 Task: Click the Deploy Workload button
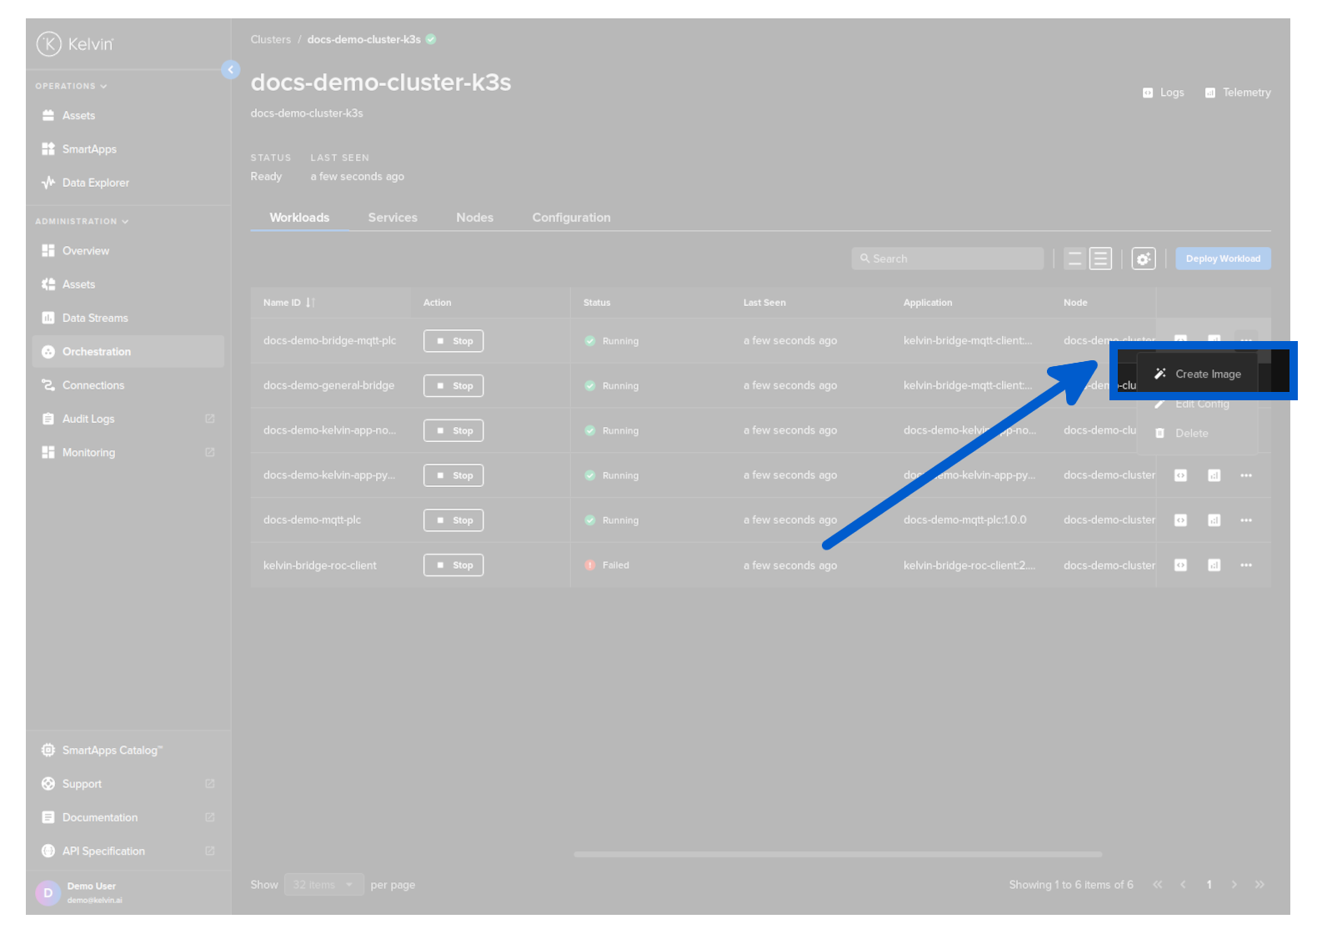pos(1222,259)
